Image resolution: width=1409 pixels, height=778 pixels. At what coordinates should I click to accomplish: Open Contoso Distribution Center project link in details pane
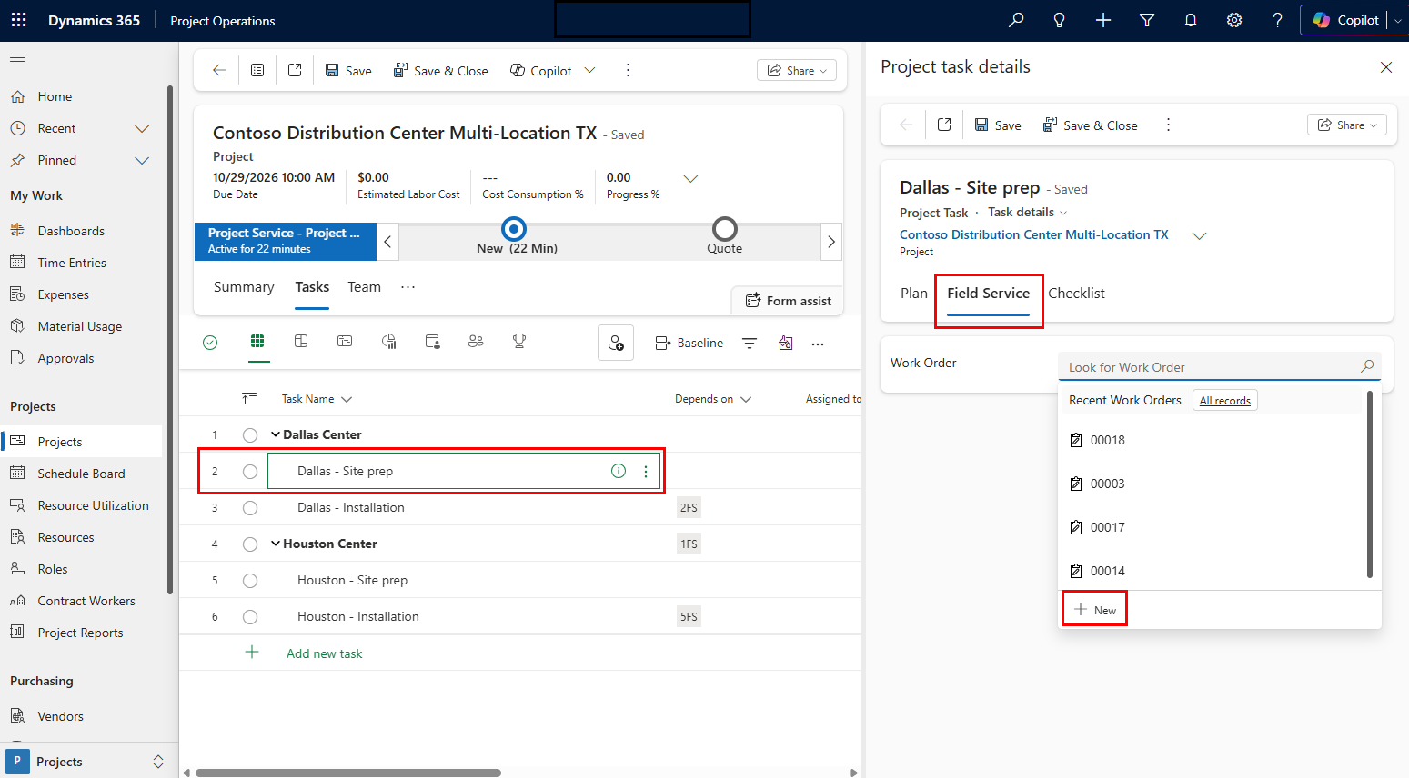click(1033, 234)
